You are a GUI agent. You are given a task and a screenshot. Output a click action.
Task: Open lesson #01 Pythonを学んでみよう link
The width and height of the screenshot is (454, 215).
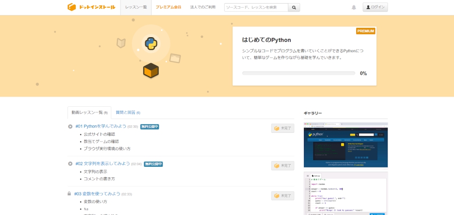coord(101,126)
